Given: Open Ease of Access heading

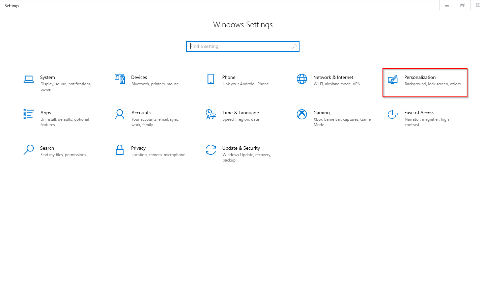Looking at the screenshot, I should click(x=419, y=113).
